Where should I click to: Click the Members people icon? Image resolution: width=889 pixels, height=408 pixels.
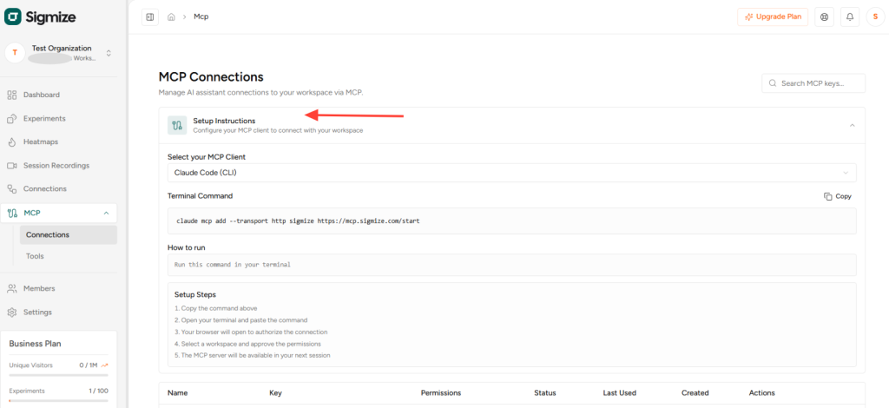[12, 288]
